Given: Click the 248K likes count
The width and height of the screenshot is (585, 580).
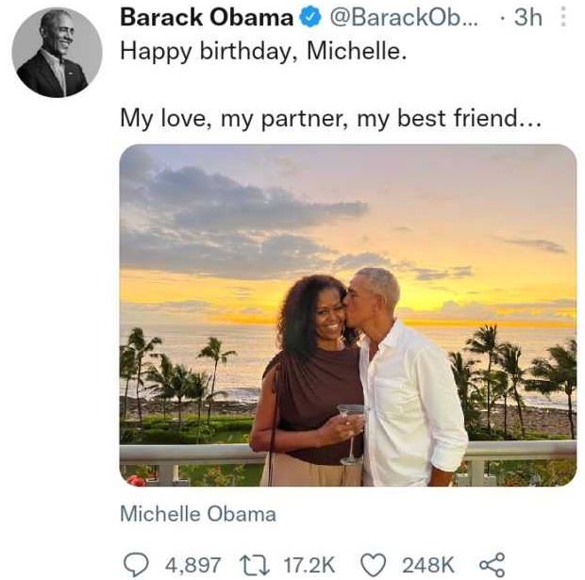Looking at the screenshot, I should [427, 565].
